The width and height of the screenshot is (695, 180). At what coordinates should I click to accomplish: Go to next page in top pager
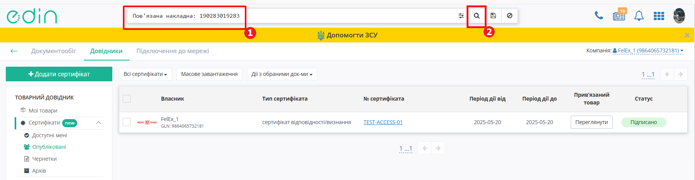click(x=680, y=74)
